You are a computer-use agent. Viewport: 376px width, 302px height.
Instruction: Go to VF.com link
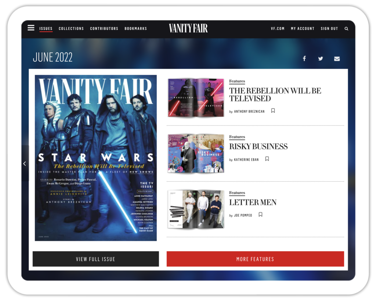tap(278, 29)
